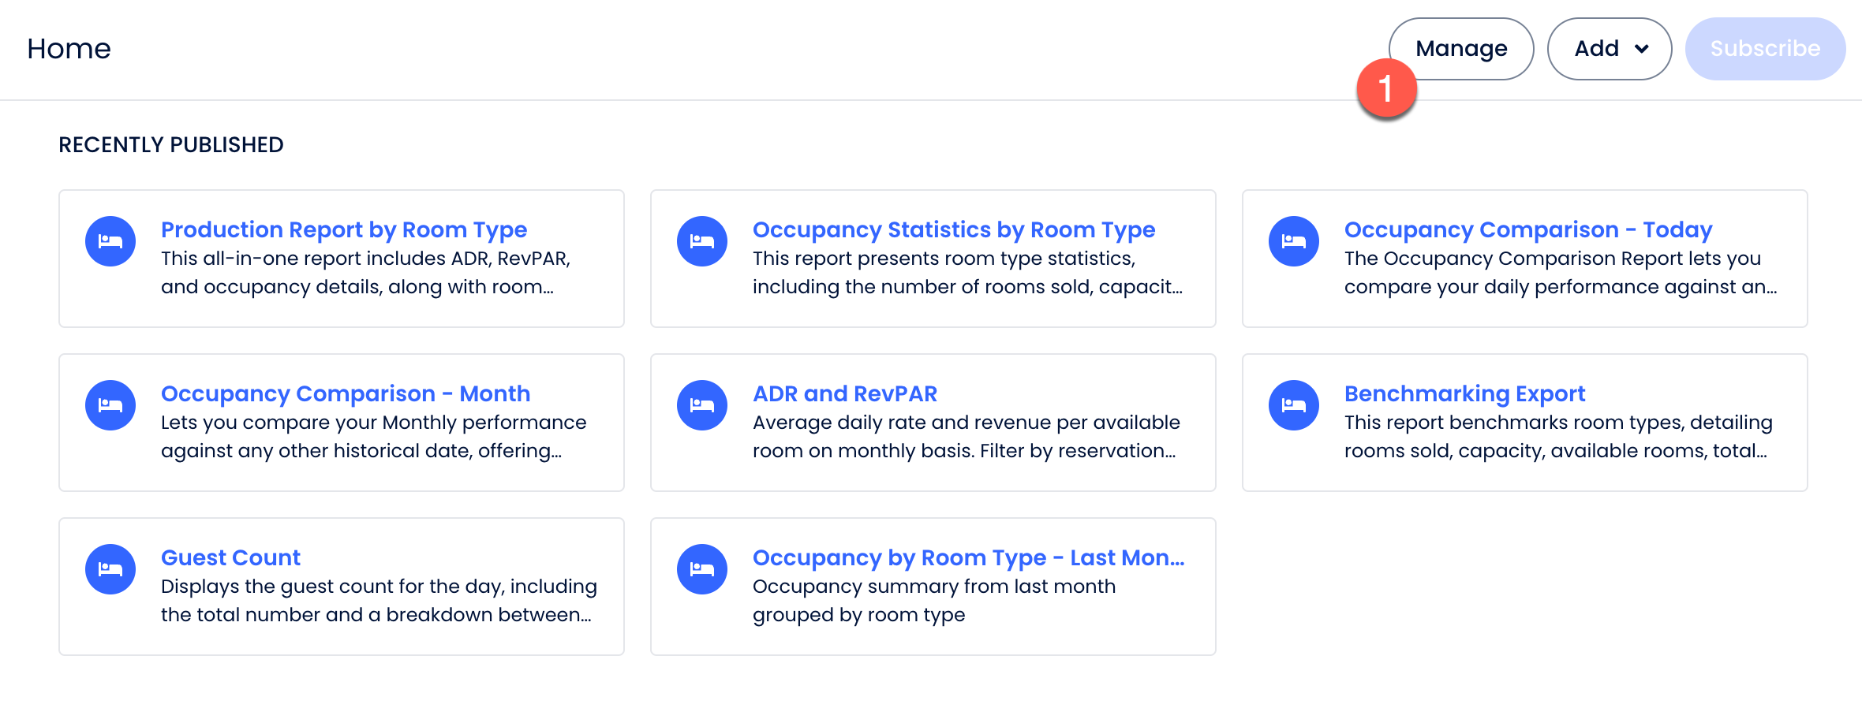The height and width of the screenshot is (708, 1862).
Task: Open the Guest Count report link
Action: [230, 557]
